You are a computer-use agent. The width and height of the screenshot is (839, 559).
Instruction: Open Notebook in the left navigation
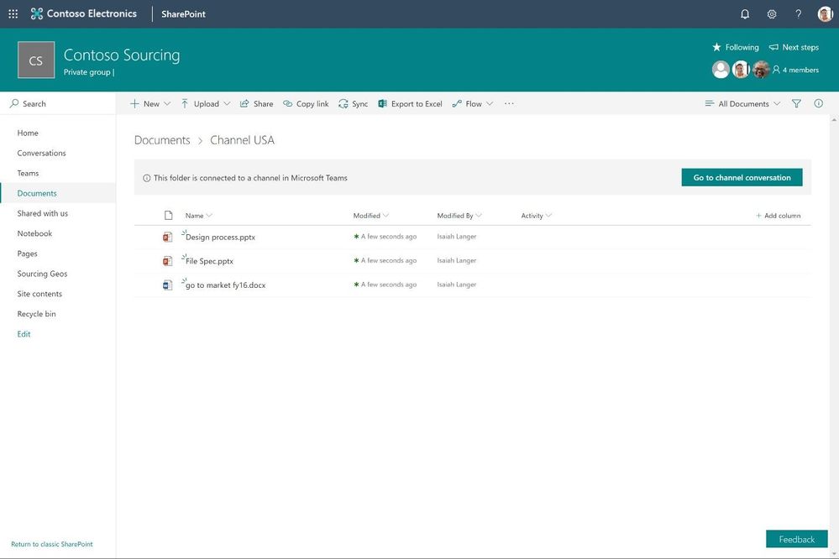(34, 233)
